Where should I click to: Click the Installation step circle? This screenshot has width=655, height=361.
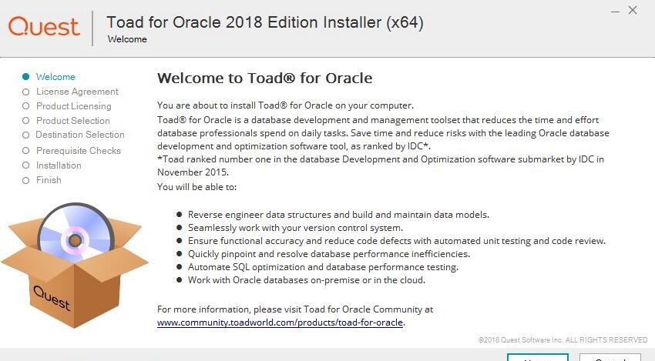[26, 165]
